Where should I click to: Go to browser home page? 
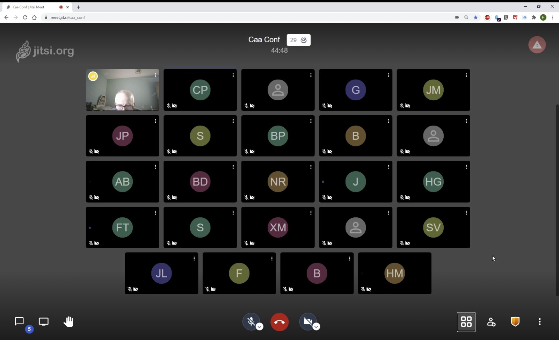point(34,17)
